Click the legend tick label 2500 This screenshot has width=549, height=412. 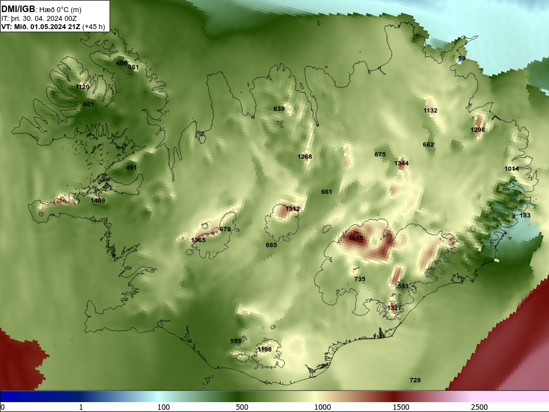coord(479,407)
